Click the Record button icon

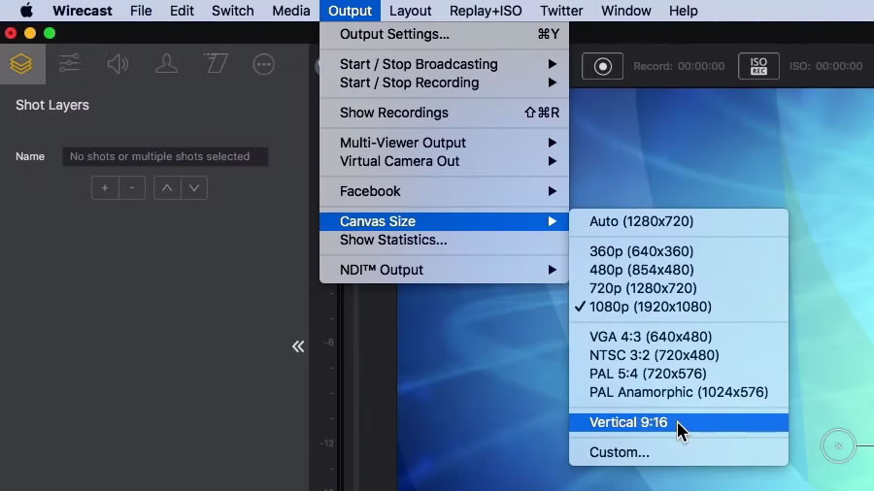602,66
